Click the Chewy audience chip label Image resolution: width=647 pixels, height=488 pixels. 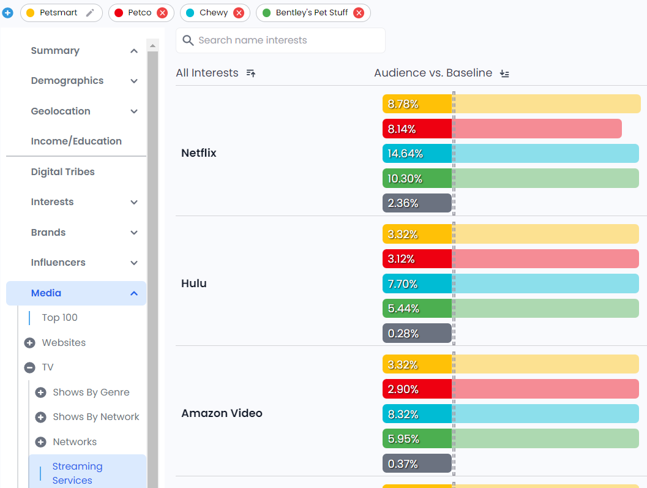(x=214, y=13)
